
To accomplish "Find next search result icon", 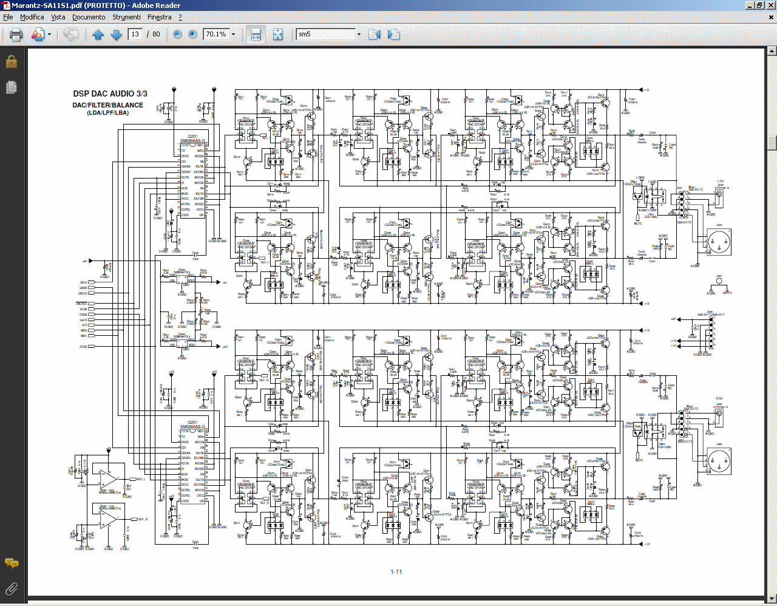I will [x=393, y=35].
